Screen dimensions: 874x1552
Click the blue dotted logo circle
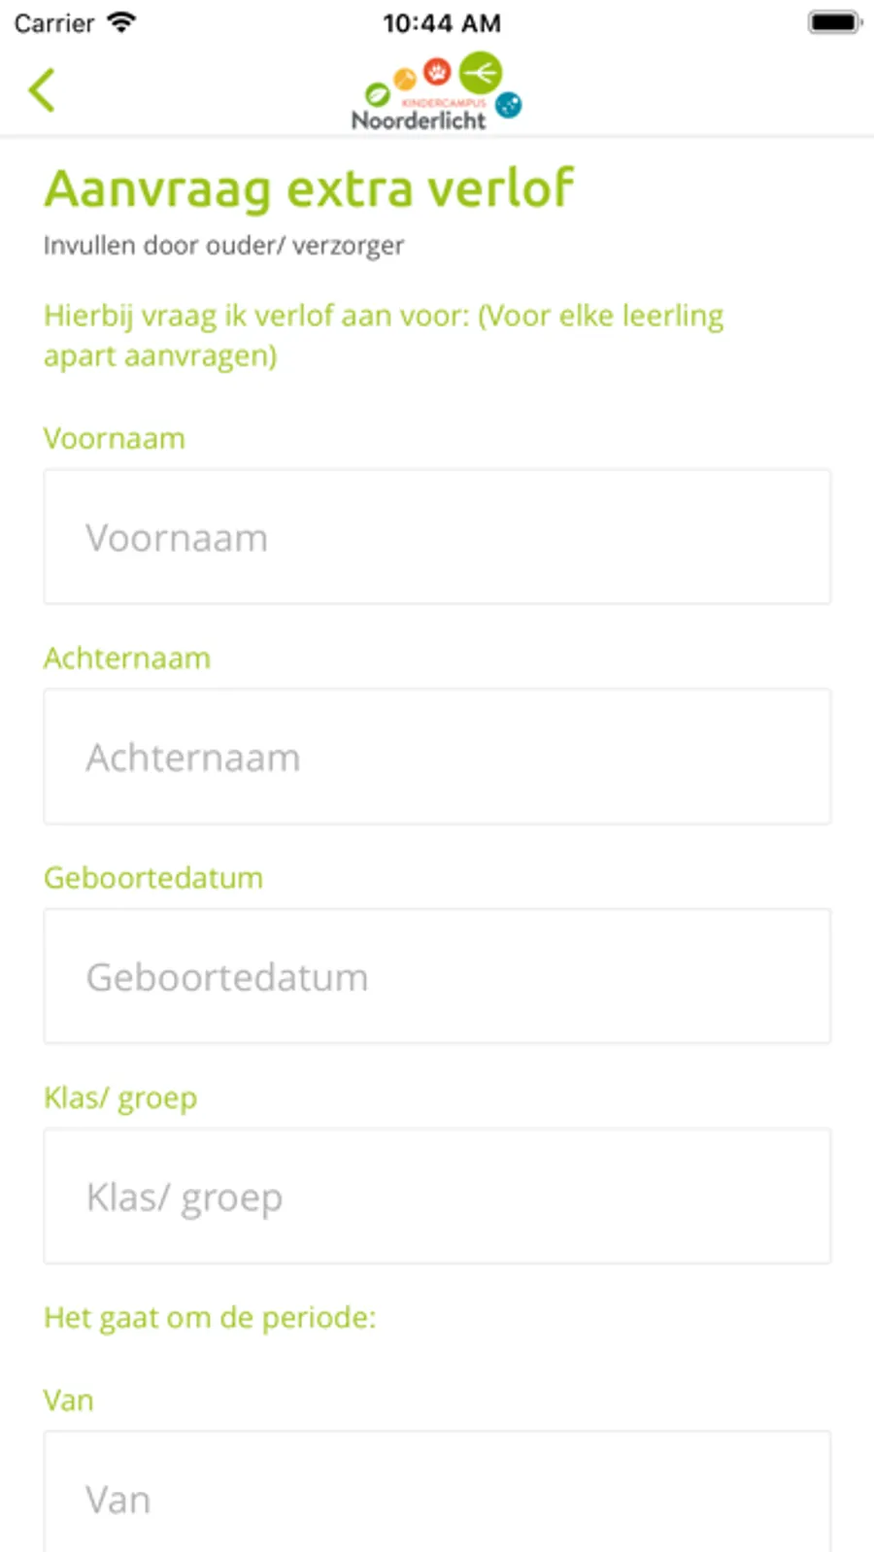coord(508,104)
